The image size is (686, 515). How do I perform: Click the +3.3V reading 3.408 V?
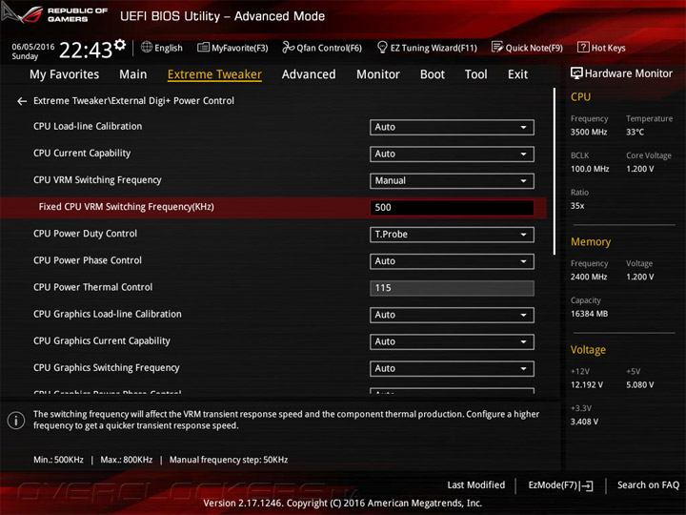[x=584, y=422]
